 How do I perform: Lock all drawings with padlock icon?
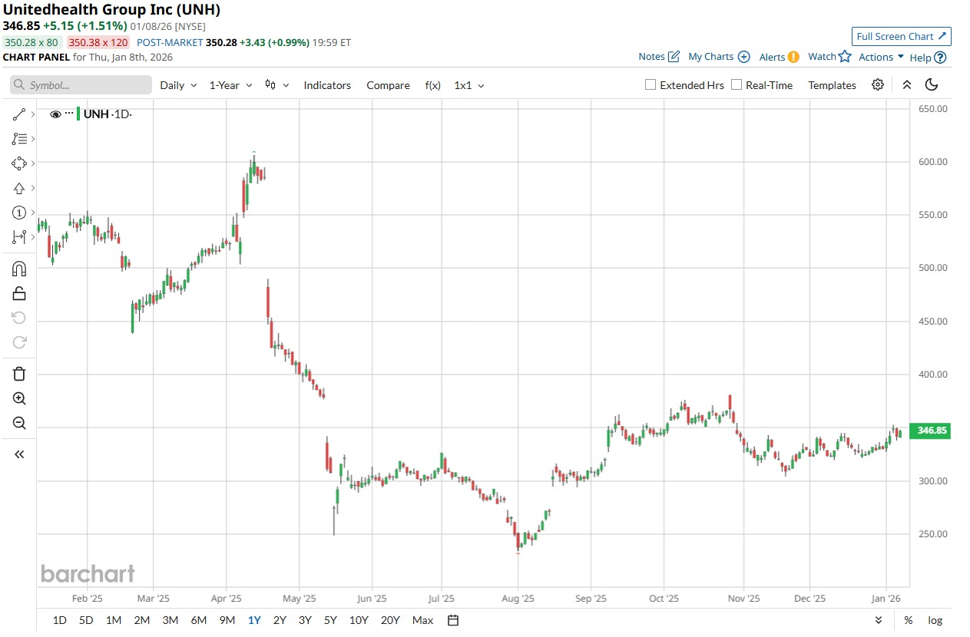coord(19,293)
